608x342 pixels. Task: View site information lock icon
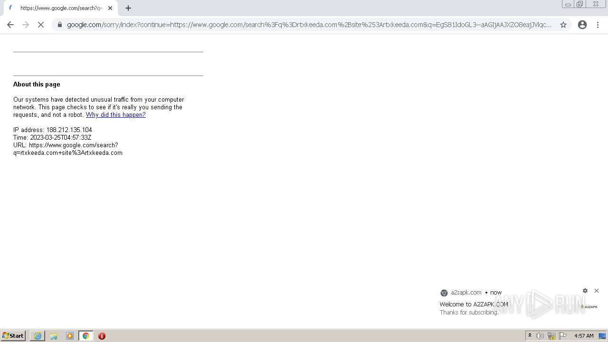coord(60,25)
